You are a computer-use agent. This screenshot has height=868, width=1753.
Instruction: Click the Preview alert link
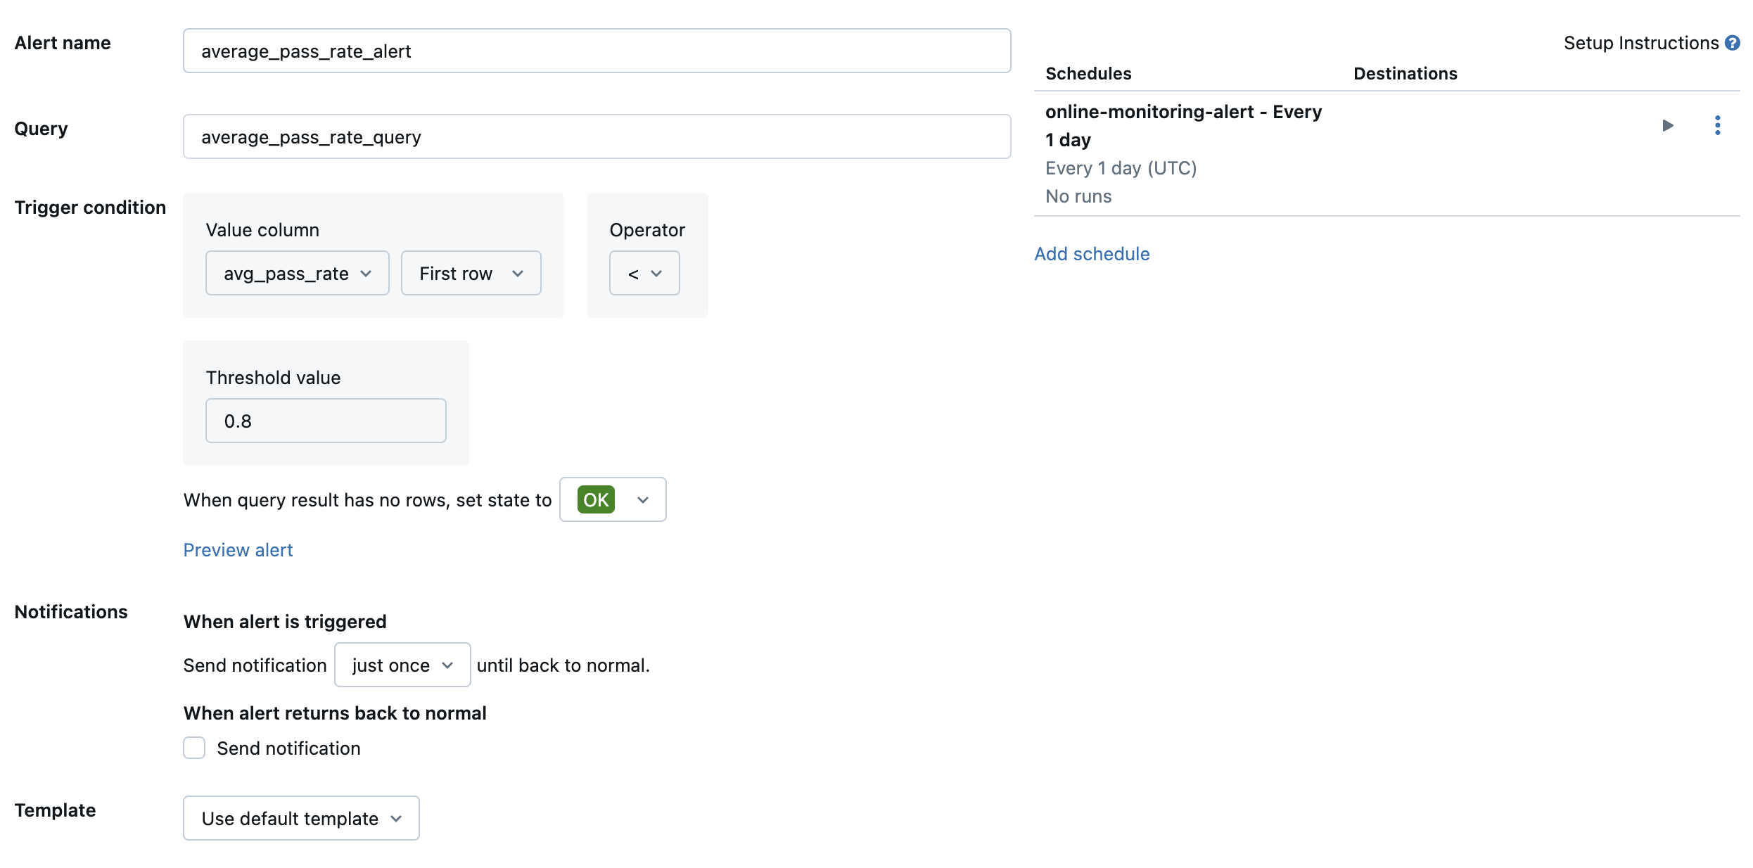238,549
